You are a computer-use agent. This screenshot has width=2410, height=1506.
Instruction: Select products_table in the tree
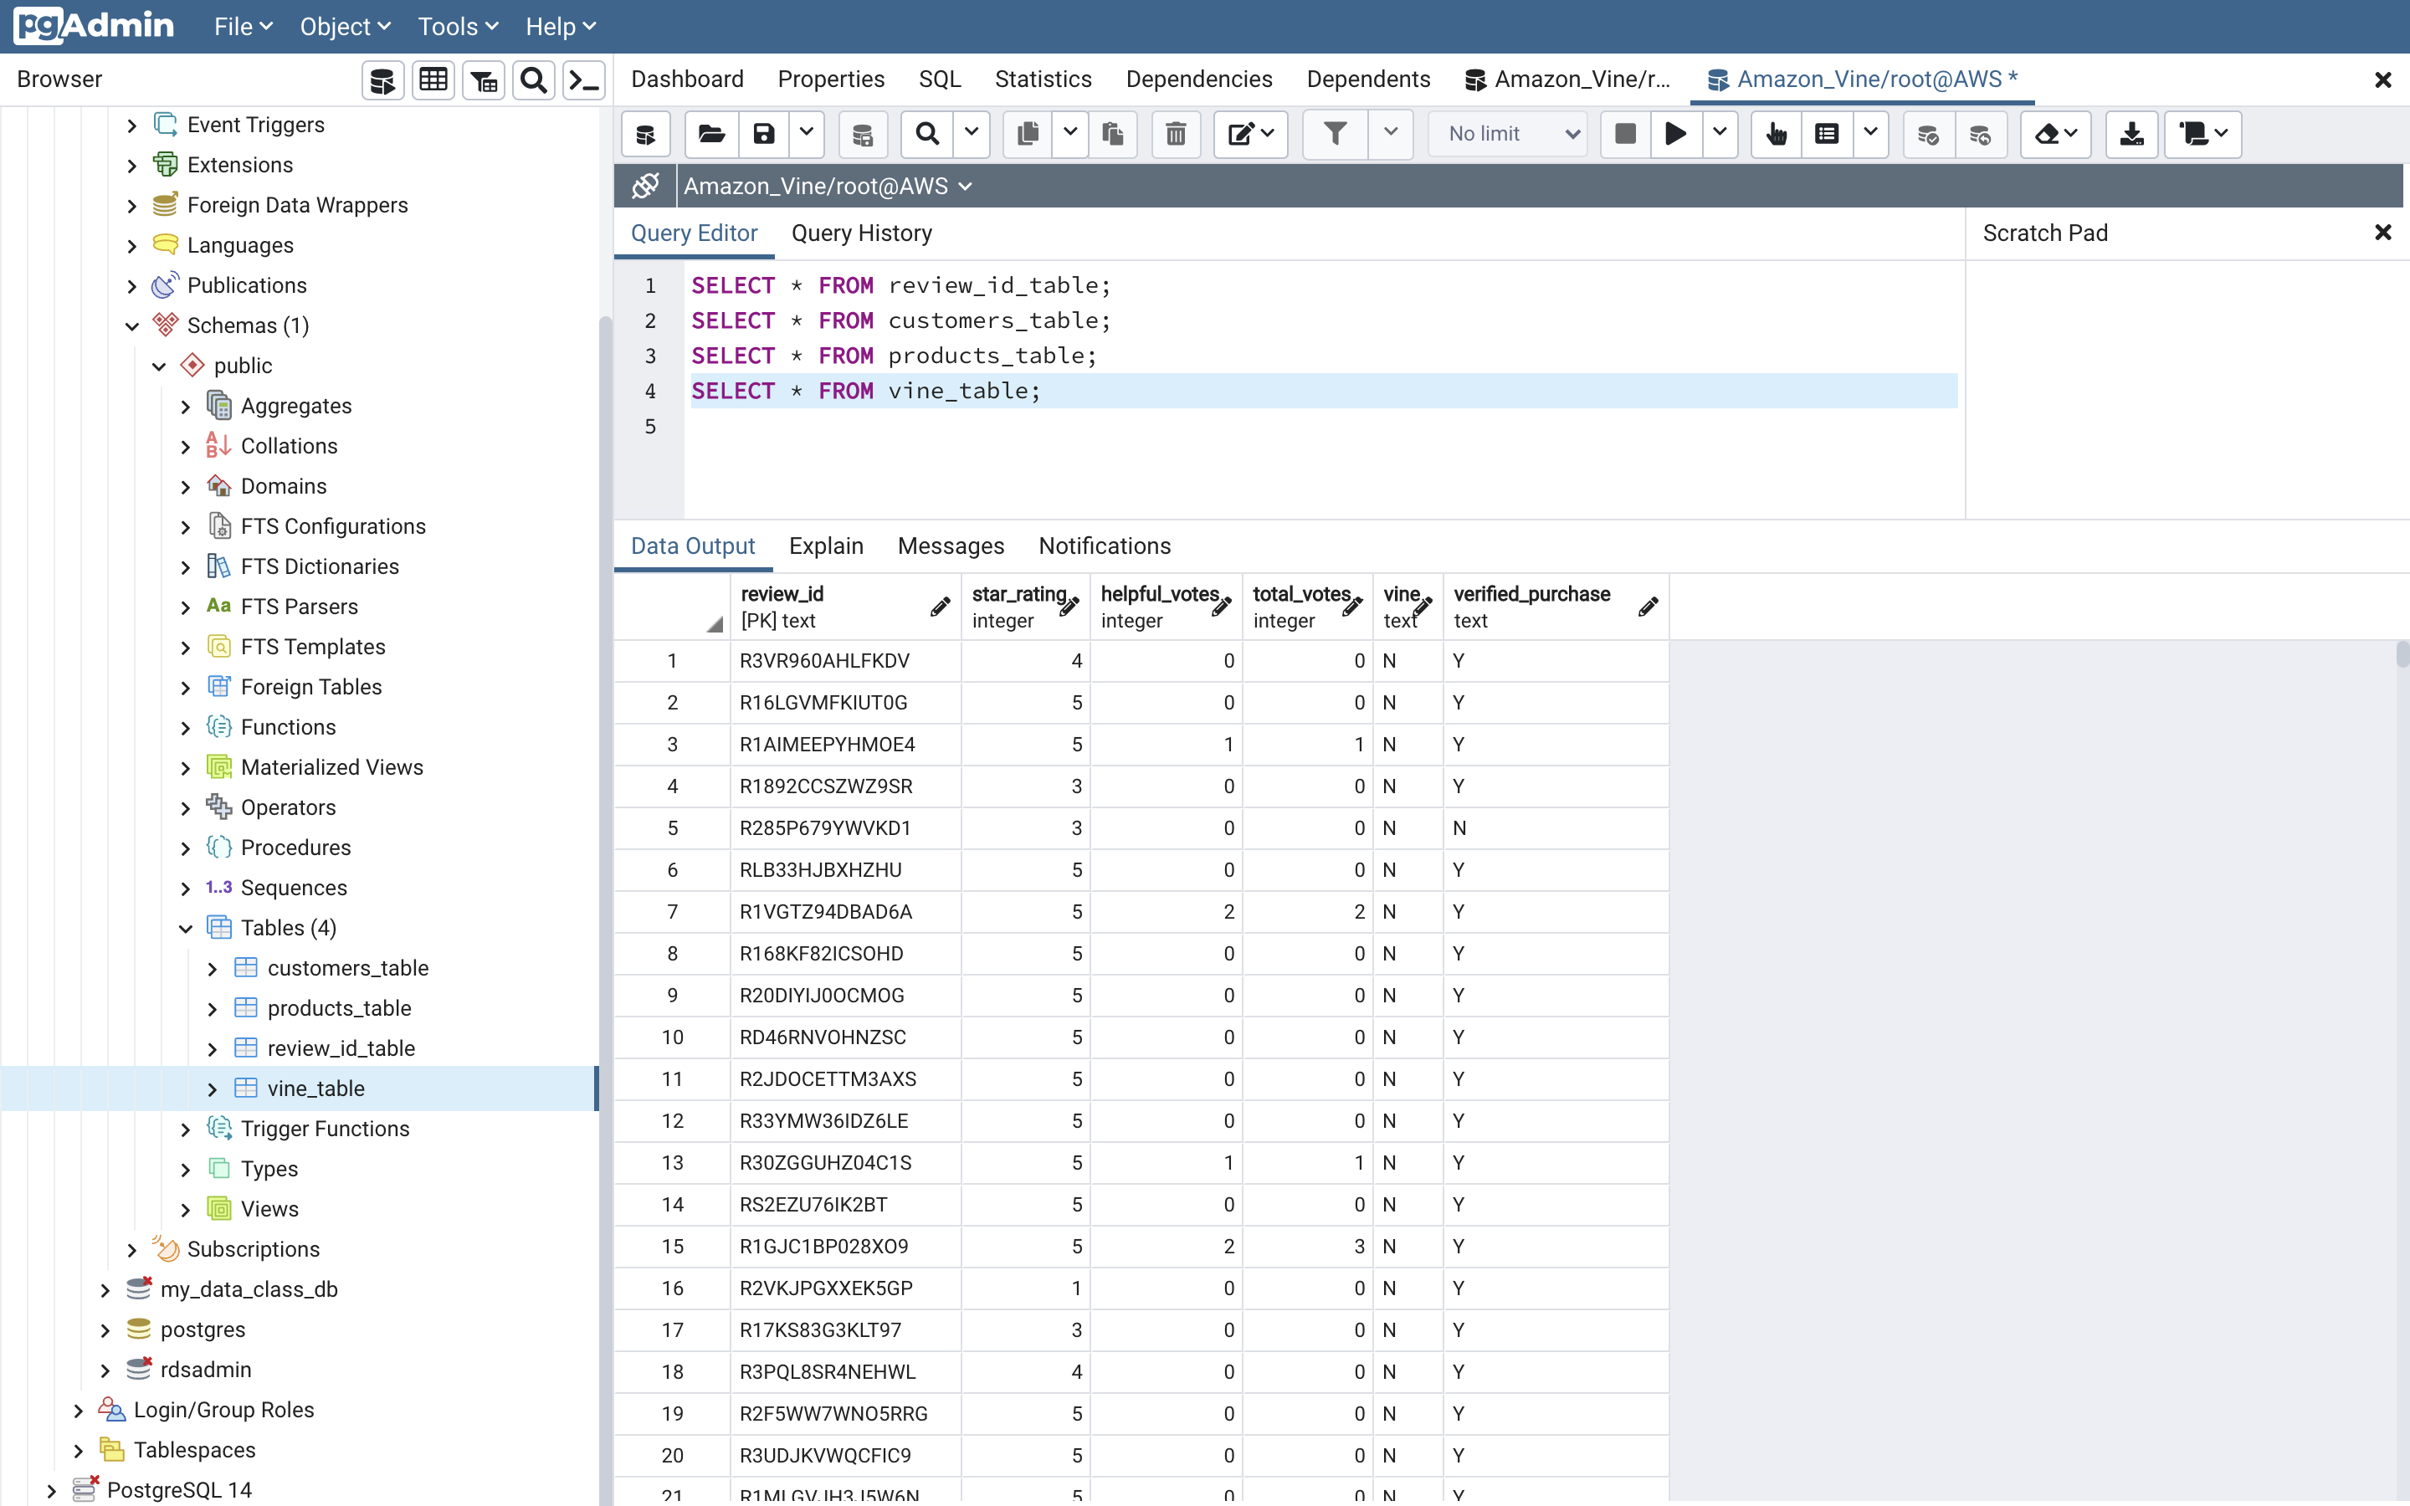point(339,1008)
